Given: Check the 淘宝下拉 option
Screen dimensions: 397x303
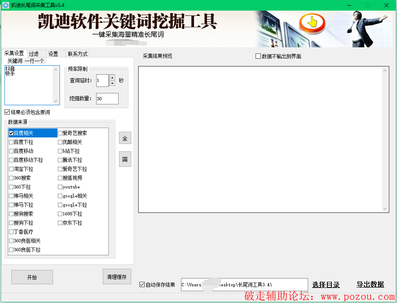Looking at the screenshot, I should pos(11,169).
